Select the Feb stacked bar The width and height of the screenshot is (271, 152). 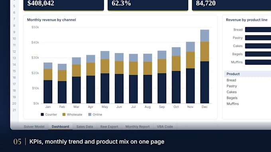62,84
